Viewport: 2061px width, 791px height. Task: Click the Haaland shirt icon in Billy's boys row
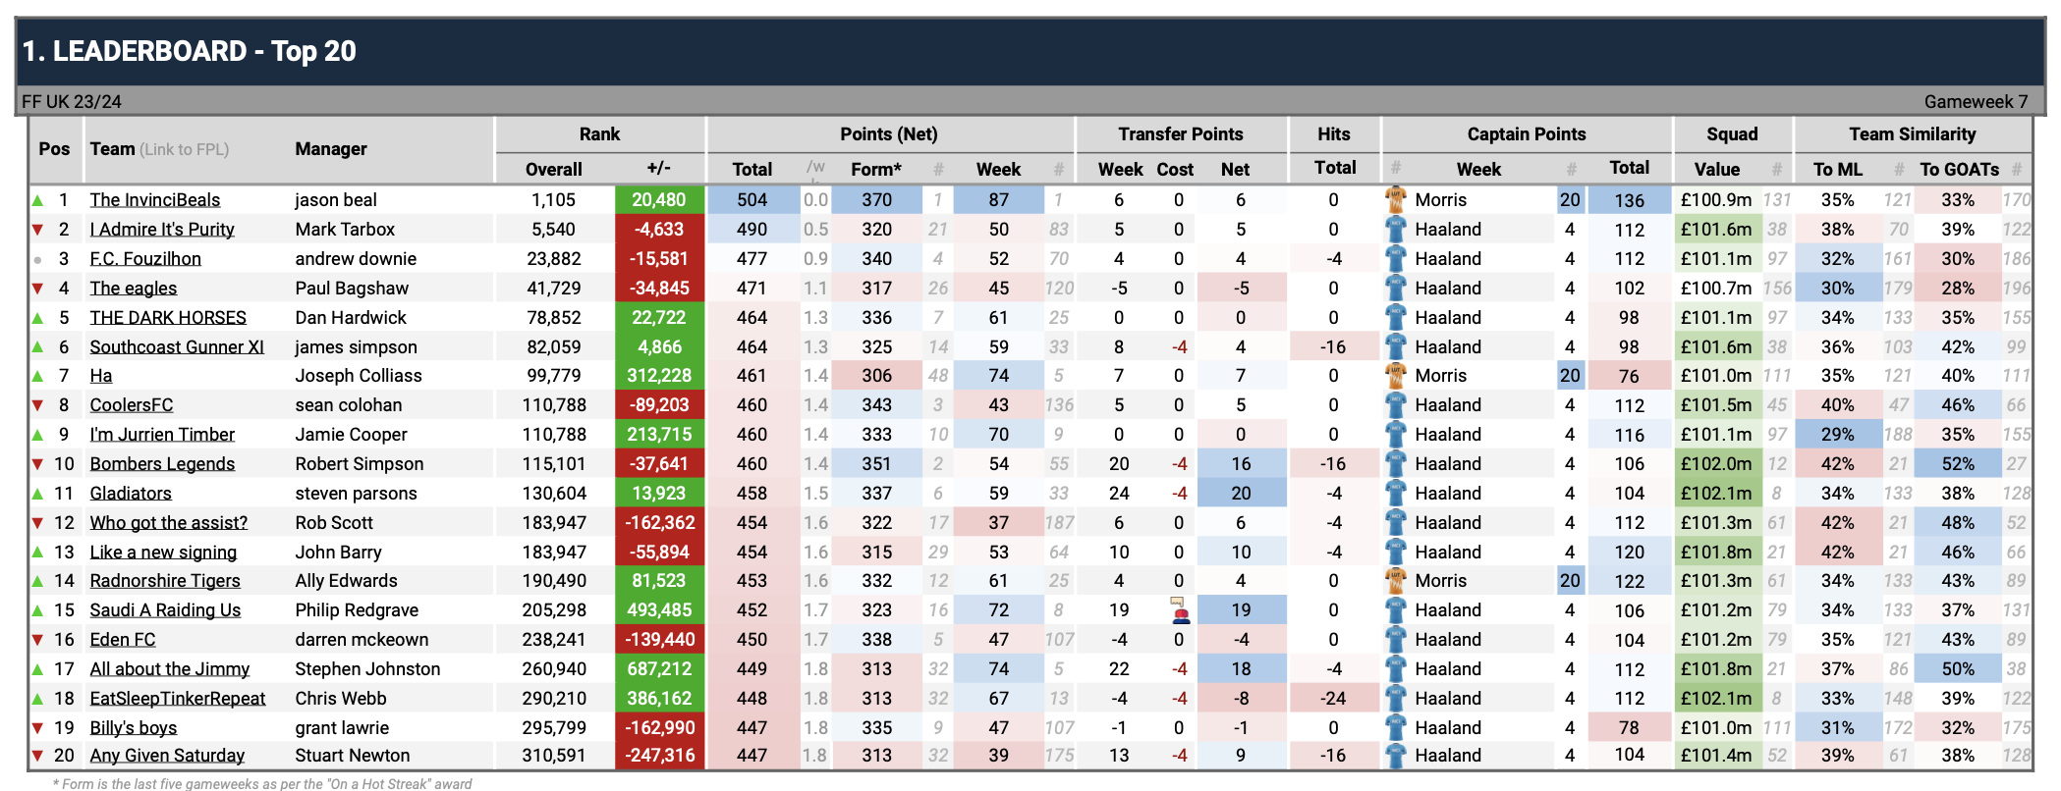click(x=1395, y=727)
